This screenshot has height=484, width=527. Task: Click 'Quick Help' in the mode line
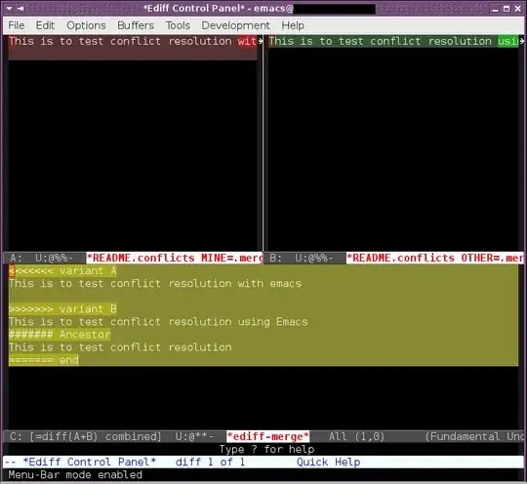click(x=328, y=463)
